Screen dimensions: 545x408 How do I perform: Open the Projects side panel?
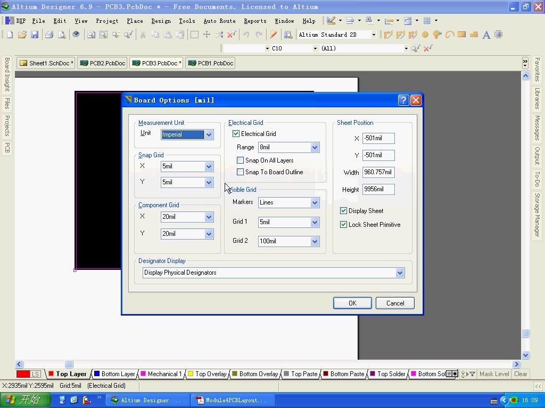click(7, 125)
